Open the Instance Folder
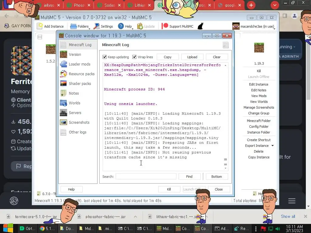 click(259, 132)
